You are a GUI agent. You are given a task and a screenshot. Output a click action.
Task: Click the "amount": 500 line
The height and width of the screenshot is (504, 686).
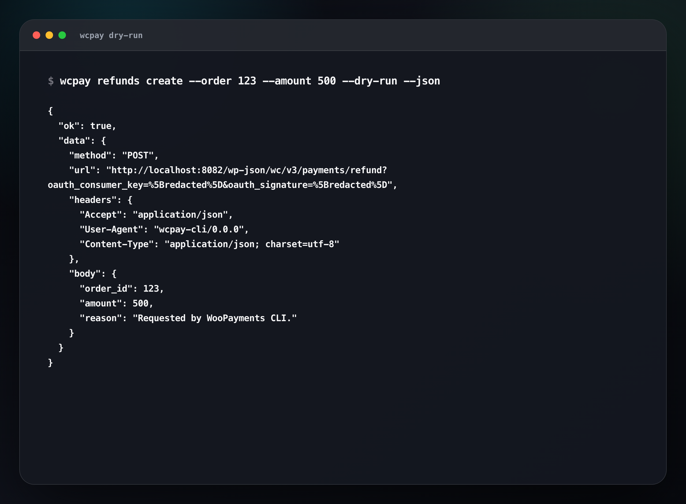click(117, 303)
